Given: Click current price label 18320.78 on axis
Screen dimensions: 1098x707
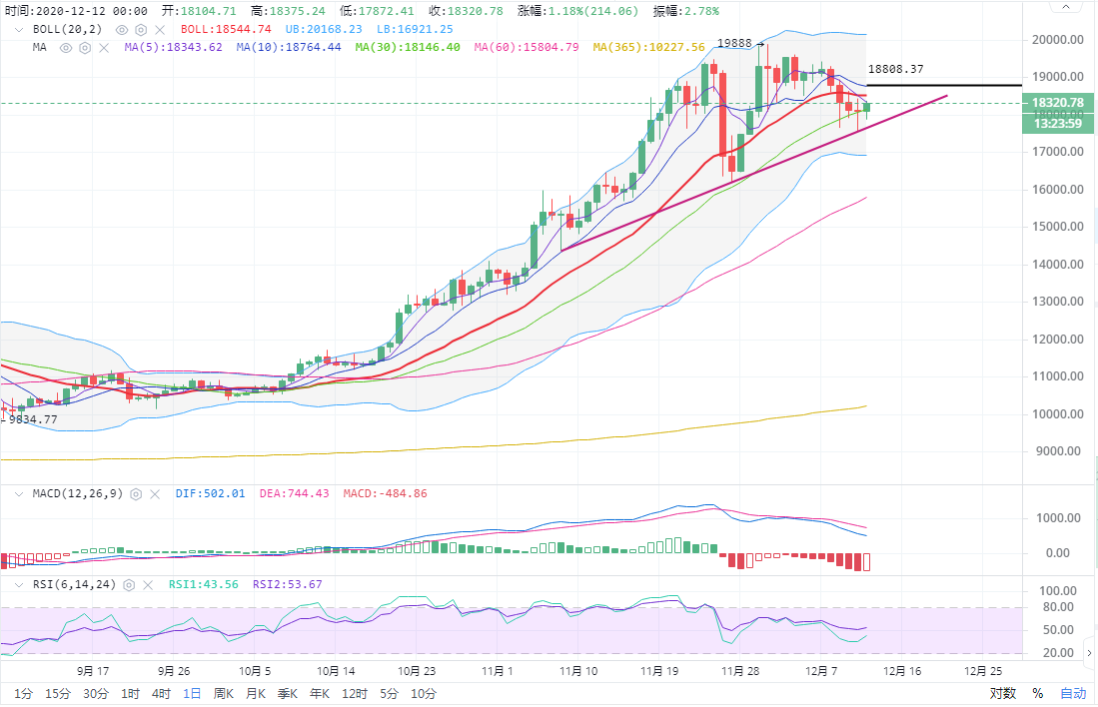Looking at the screenshot, I should [x=1058, y=103].
